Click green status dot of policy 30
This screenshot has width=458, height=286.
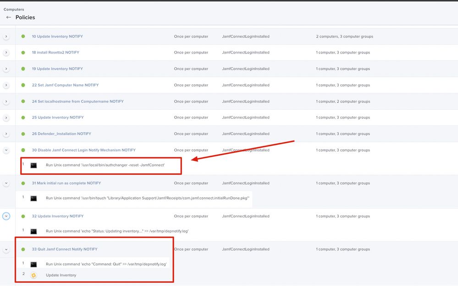point(23,150)
